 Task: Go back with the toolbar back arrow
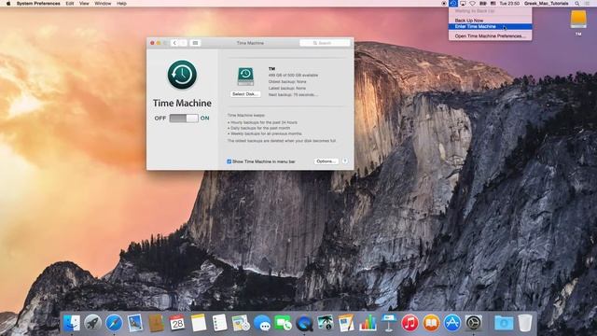(x=174, y=43)
